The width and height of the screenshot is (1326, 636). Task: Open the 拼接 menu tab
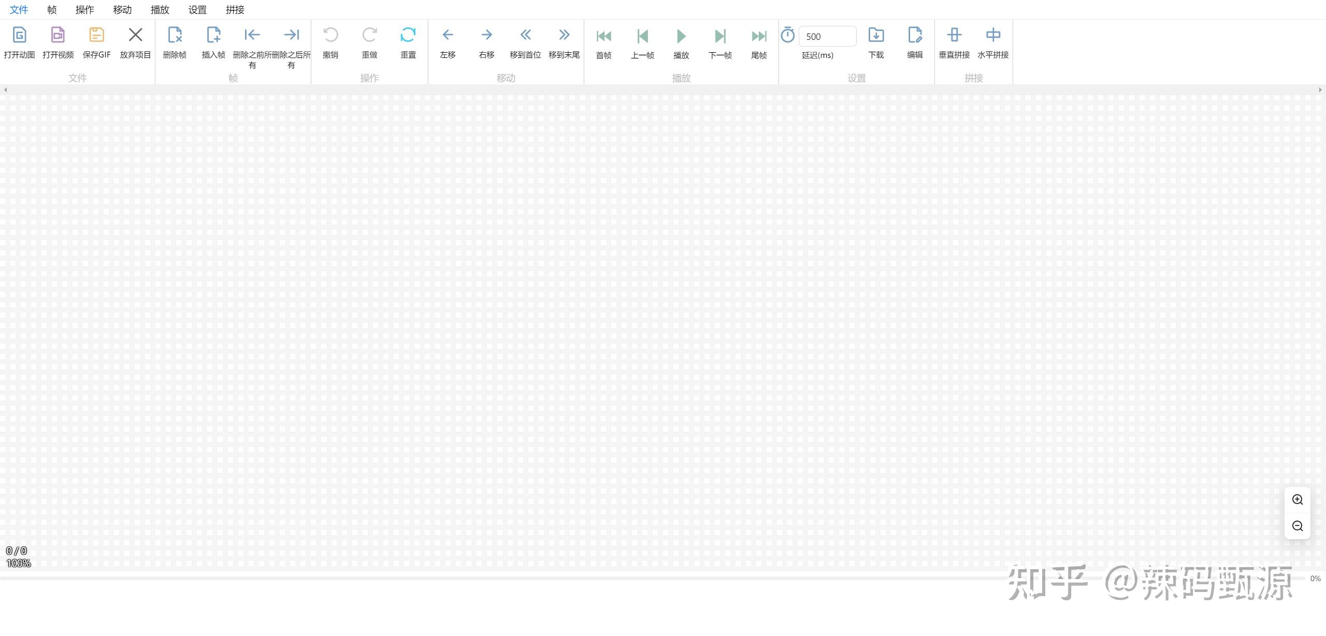tap(235, 10)
